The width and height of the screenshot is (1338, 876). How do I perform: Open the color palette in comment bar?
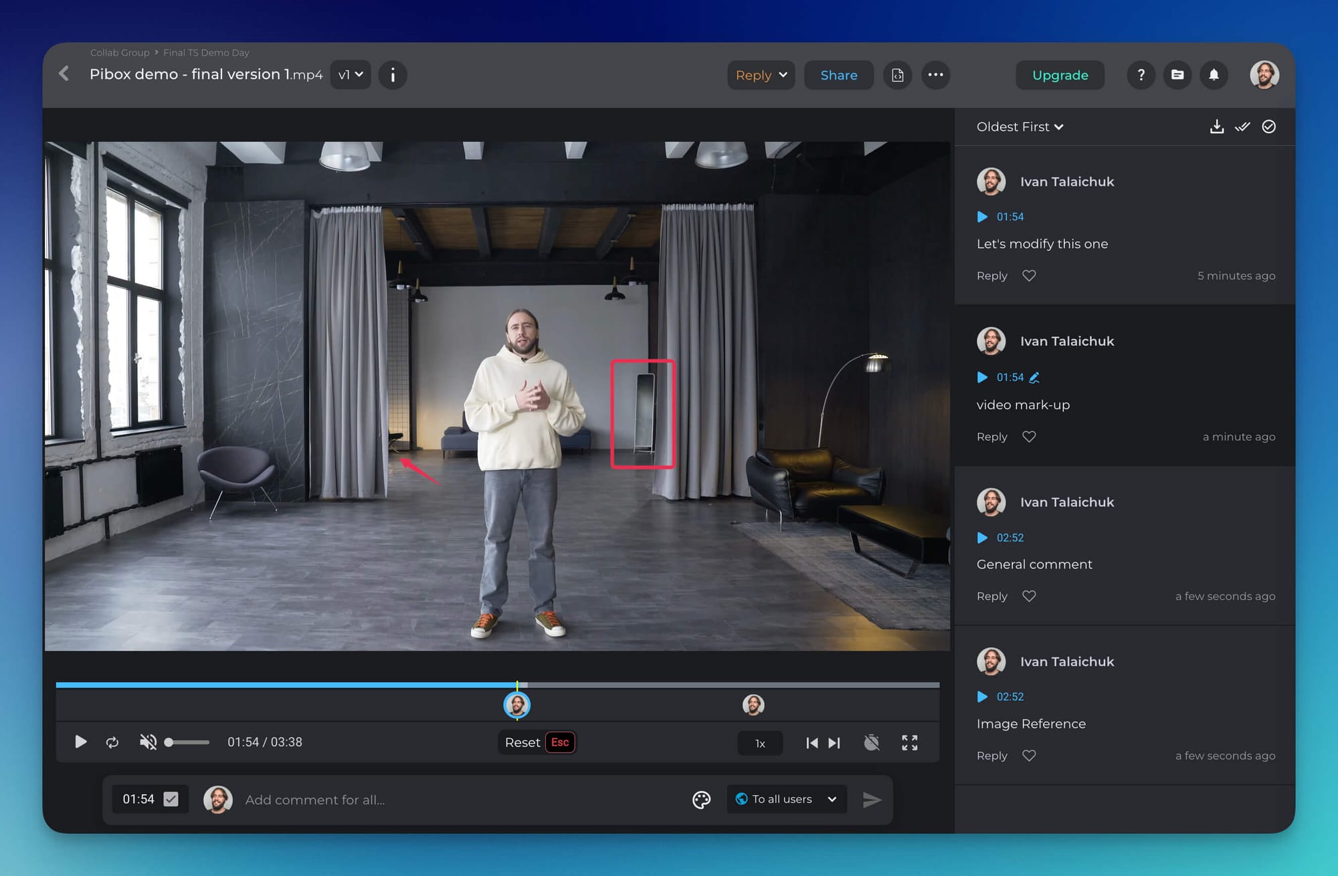click(700, 799)
